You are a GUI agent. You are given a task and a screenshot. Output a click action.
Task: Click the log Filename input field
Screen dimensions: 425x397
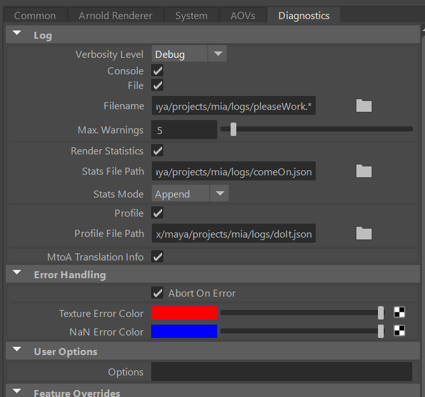click(x=234, y=105)
